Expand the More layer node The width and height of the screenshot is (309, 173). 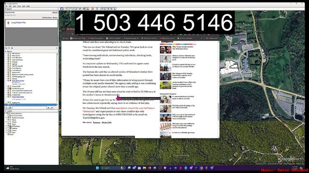pyautogui.click(x=6, y=133)
